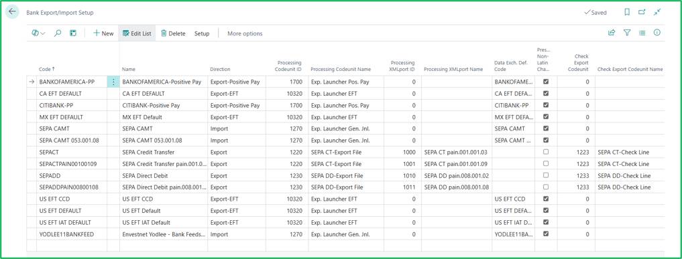Click the empty Code cell in new row
This screenshot has height=259, width=682.
point(72,246)
